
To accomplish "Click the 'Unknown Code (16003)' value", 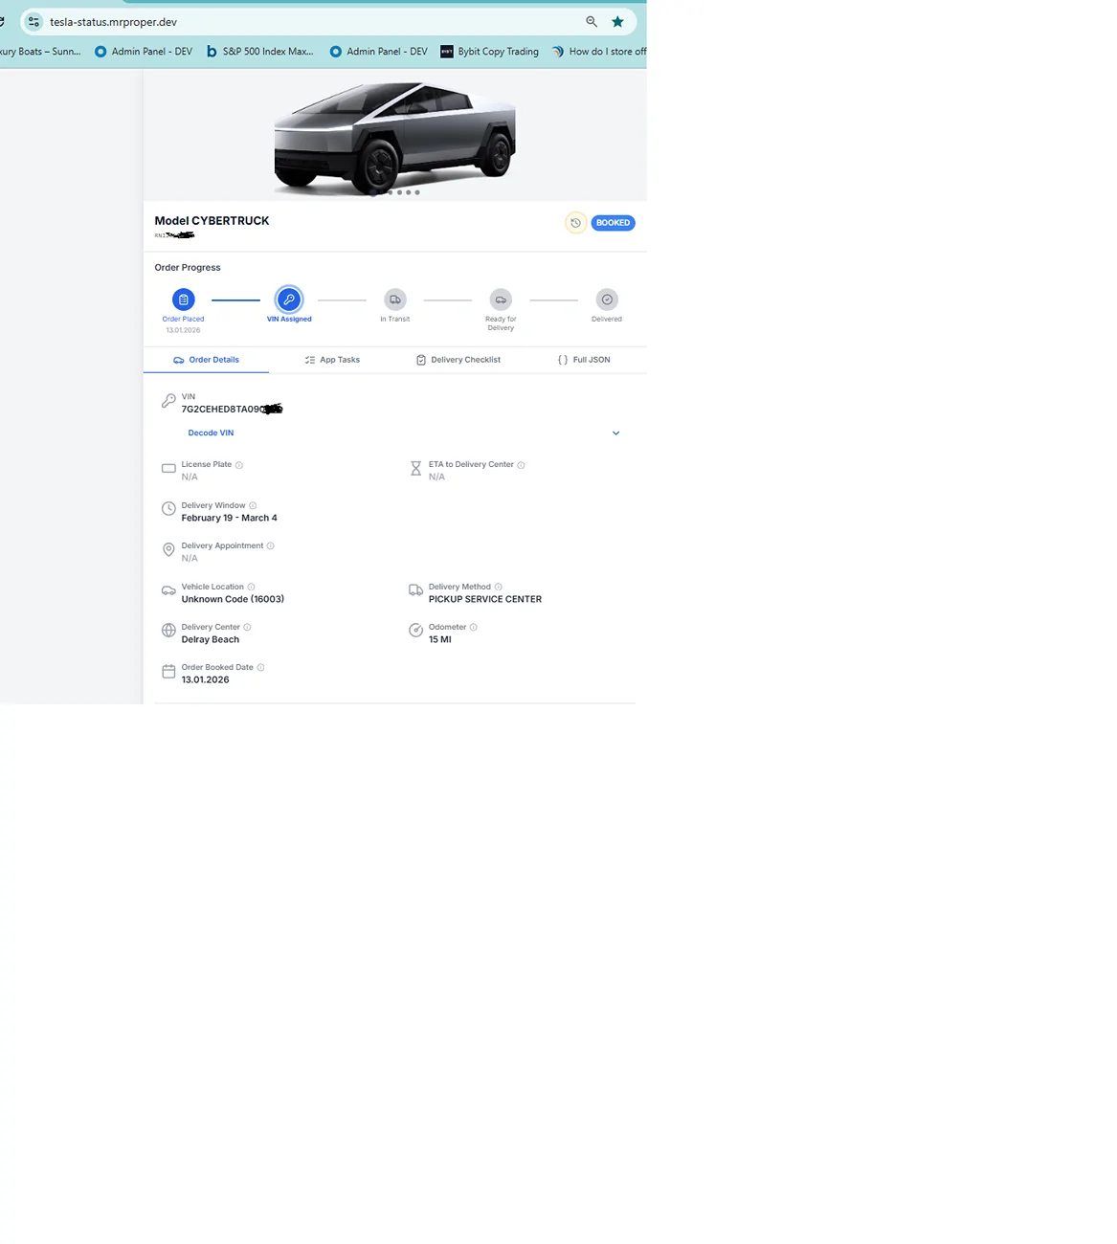I will (x=233, y=599).
